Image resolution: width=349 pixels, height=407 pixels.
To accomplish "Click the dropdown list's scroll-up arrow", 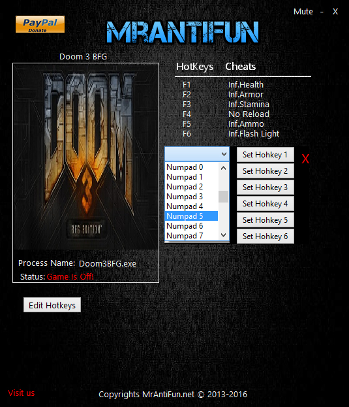I will pyautogui.click(x=223, y=168).
